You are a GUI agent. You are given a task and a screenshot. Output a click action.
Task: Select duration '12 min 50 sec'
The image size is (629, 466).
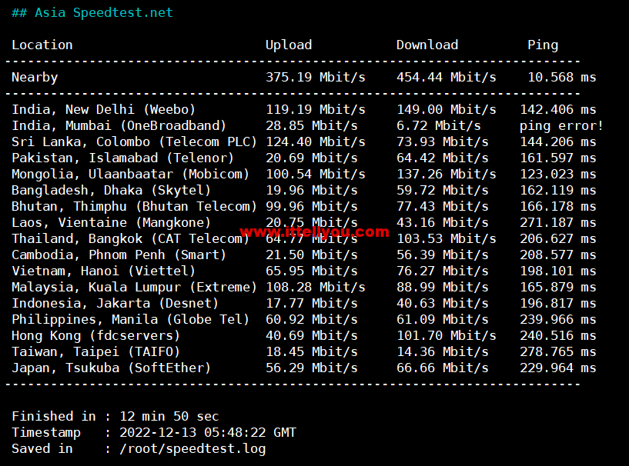click(169, 416)
